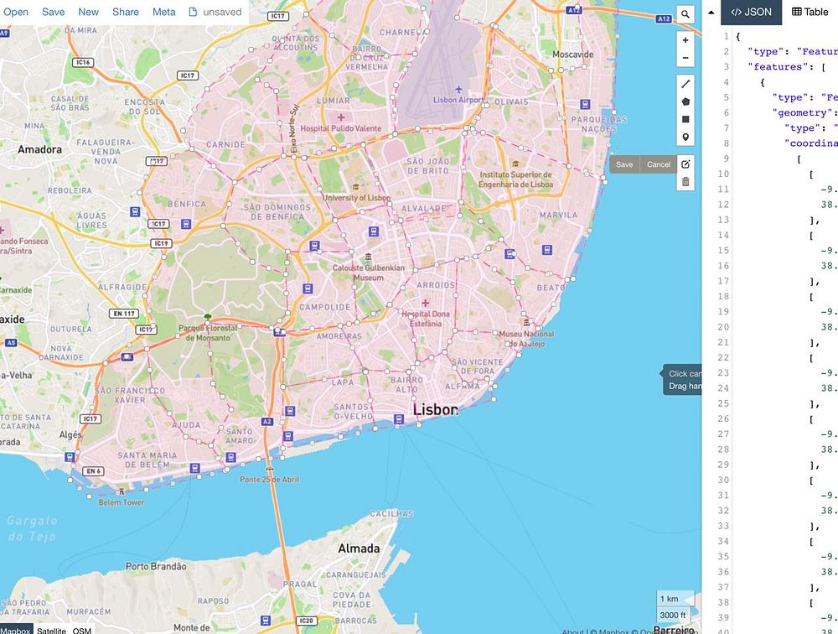Click the University of Lisbon icon

click(355, 187)
